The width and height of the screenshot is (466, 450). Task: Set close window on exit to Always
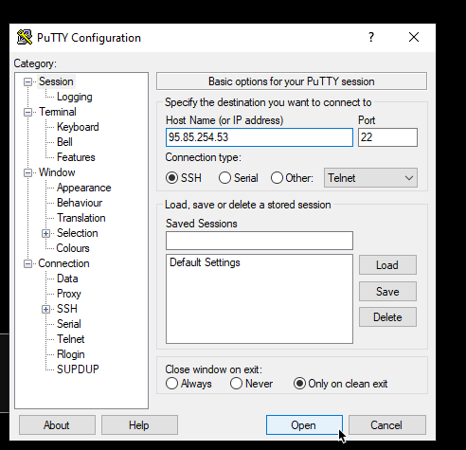tap(171, 384)
